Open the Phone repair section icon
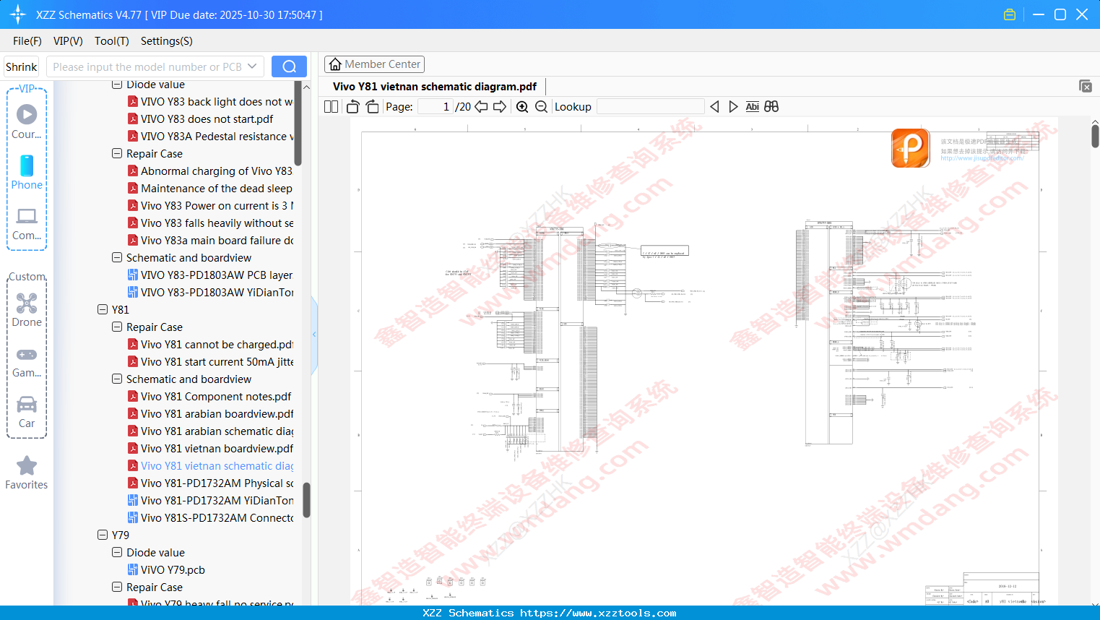Image resolution: width=1100 pixels, height=620 pixels. point(26,166)
